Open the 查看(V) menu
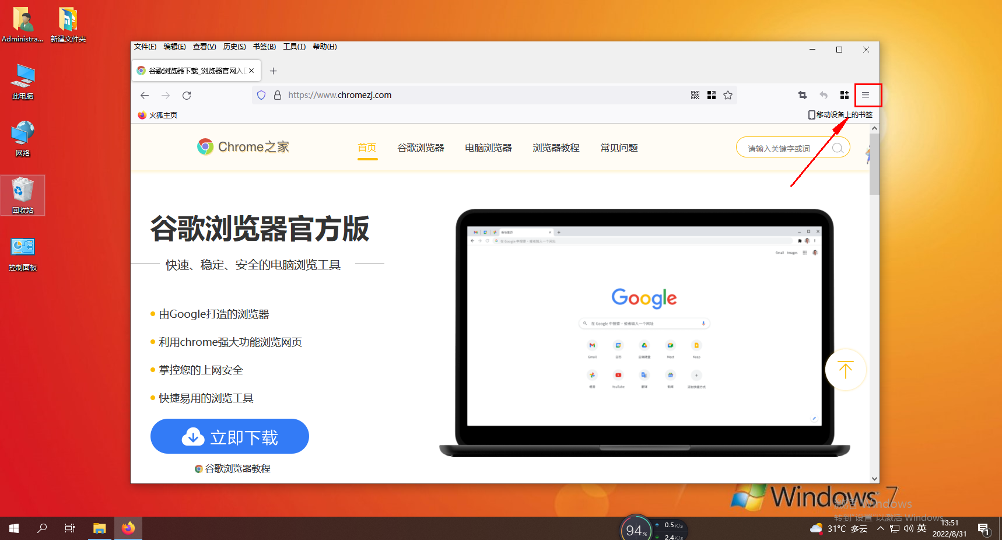 click(x=204, y=47)
